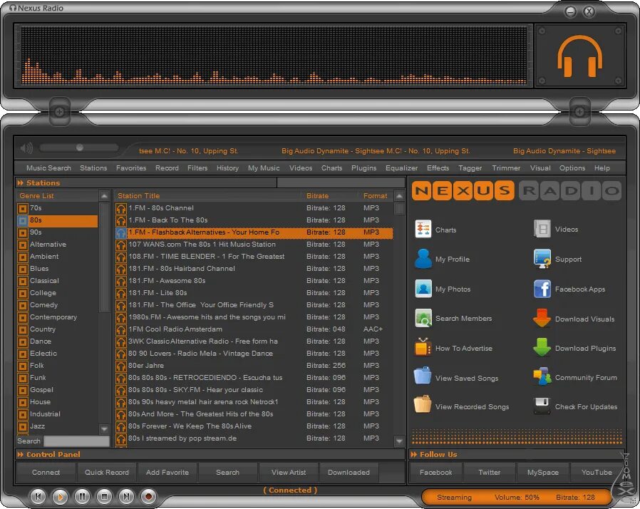
Task: Open My Photos icon
Action: (x=423, y=289)
